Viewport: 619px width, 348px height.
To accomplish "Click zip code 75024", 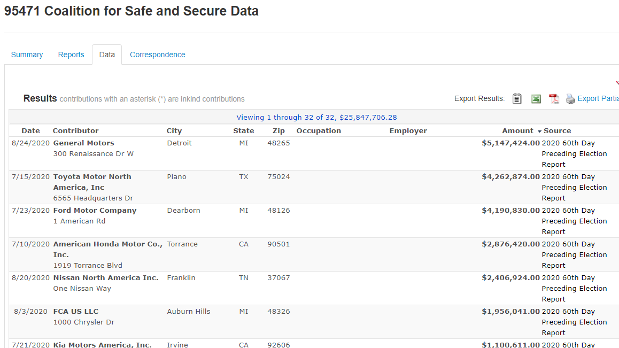I will pos(278,176).
